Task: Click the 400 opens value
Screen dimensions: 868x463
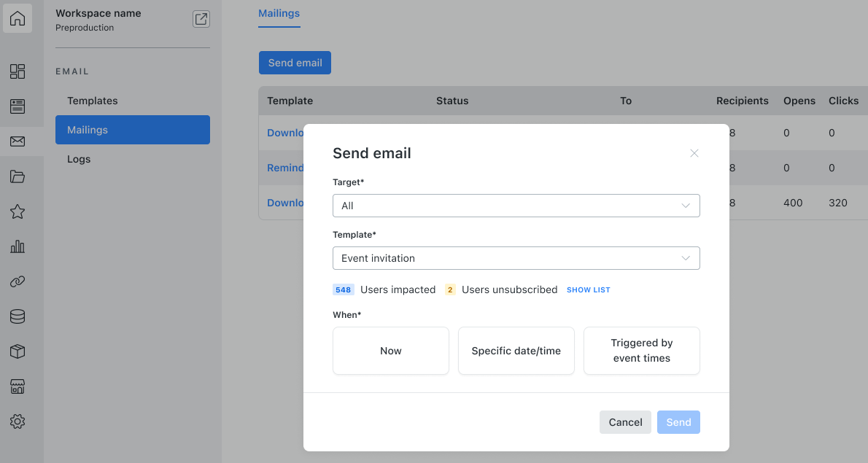Action: coord(793,203)
